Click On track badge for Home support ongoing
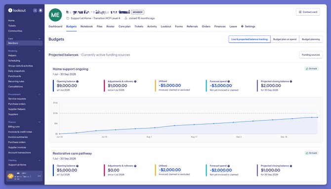Screen dimensions: 331x189 point(311,68)
